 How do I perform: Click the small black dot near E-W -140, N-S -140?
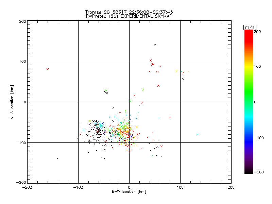pos(57,158)
